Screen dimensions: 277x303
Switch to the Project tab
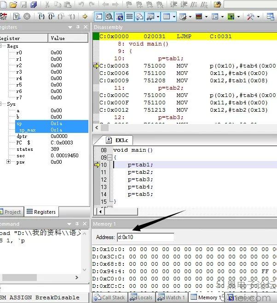tap(12, 212)
